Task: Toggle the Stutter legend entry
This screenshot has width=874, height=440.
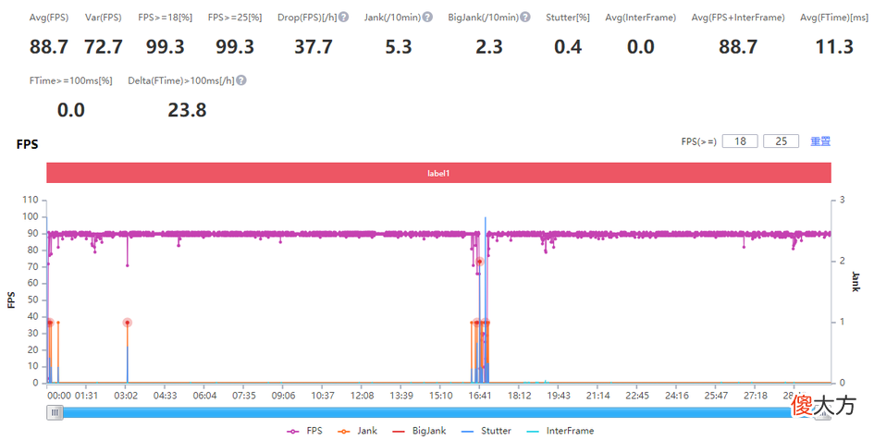Action: [486, 431]
